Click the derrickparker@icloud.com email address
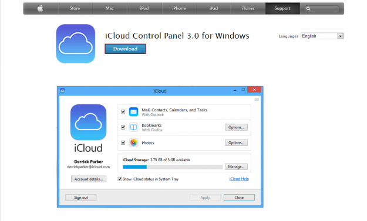Image resolution: width=367 pixels, height=221 pixels. click(x=89, y=167)
